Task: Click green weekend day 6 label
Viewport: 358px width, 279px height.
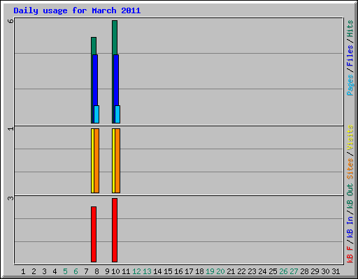Action: coord(76,271)
